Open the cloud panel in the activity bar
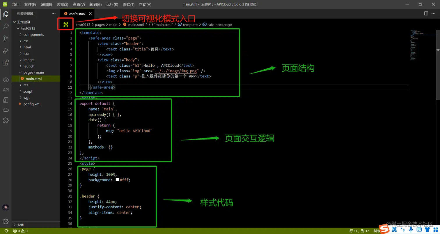 pos(6,110)
